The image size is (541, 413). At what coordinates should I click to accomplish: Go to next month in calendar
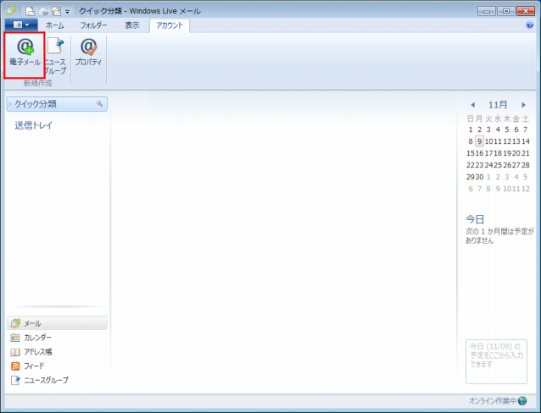click(x=523, y=105)
